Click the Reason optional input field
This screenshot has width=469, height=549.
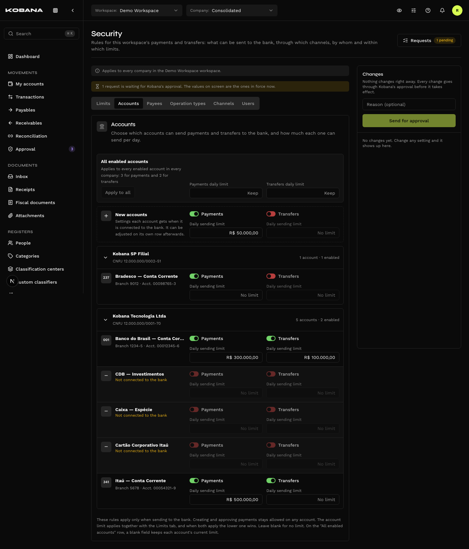(409, 104)
